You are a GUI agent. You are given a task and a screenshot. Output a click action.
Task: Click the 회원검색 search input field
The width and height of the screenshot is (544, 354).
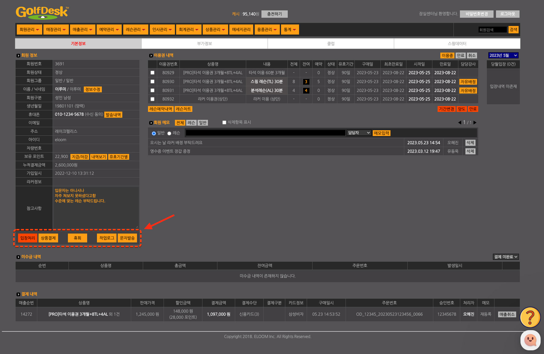click(x=492, y=30)
